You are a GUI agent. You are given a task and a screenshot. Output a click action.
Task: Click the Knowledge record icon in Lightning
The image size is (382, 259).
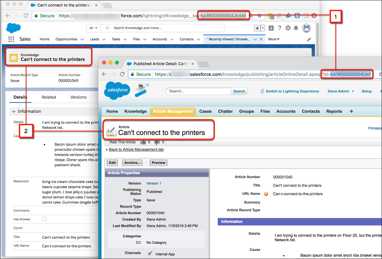pos(14,57)
